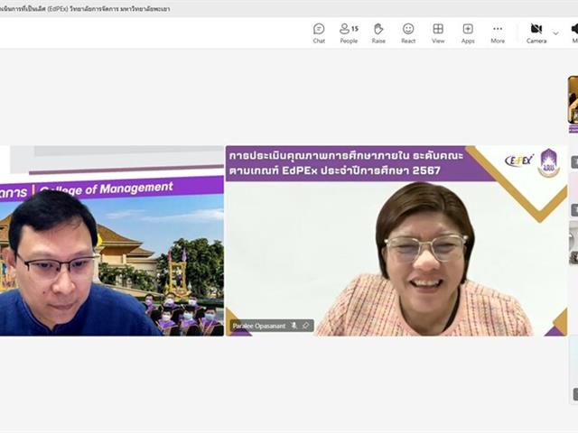The width and height of the screenshot is (578, 433).
Task: Open the React emoji menu
Action: tap(408, 33)
